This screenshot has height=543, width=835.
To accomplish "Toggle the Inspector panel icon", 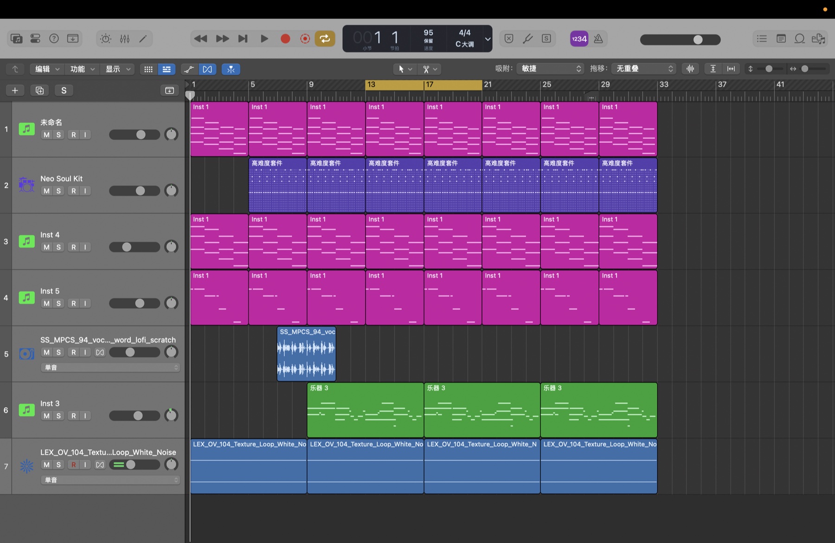I will [35, 39].
